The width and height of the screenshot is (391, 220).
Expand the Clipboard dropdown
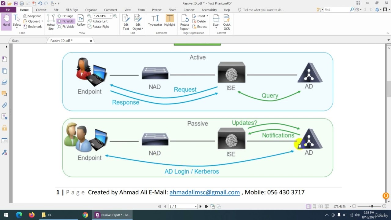pyautogui.click(x=42, y=21)
